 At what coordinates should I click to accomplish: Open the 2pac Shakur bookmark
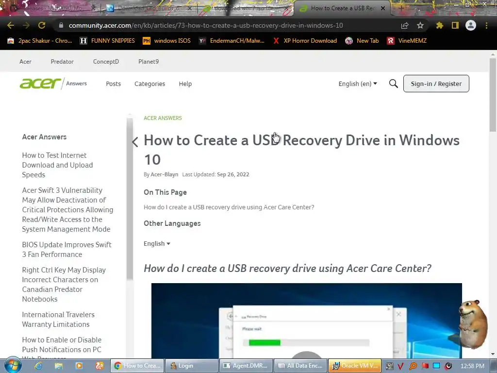pyautogui.click(x=40, y=41)
